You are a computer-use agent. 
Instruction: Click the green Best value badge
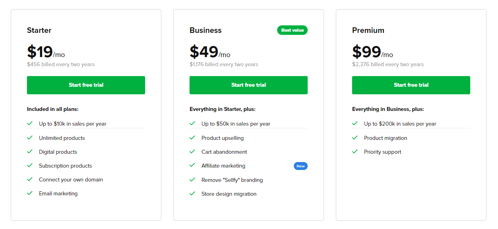pos(292,30)
